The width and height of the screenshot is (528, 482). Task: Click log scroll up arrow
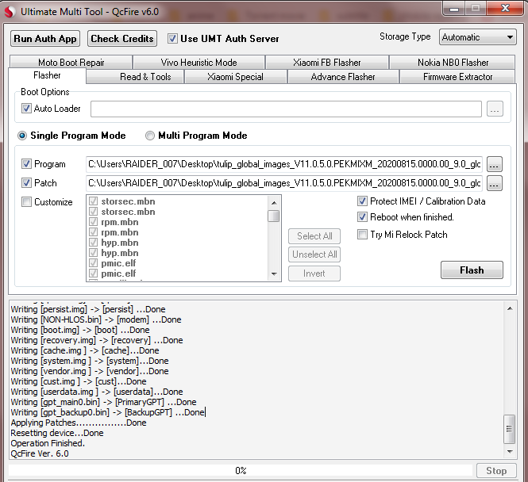pyautogui.click(x=510, y=308)
